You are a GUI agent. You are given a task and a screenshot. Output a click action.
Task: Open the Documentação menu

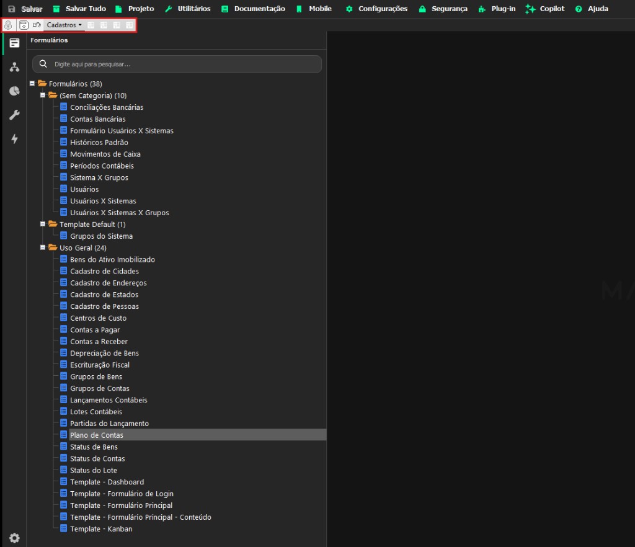point(253,9)
